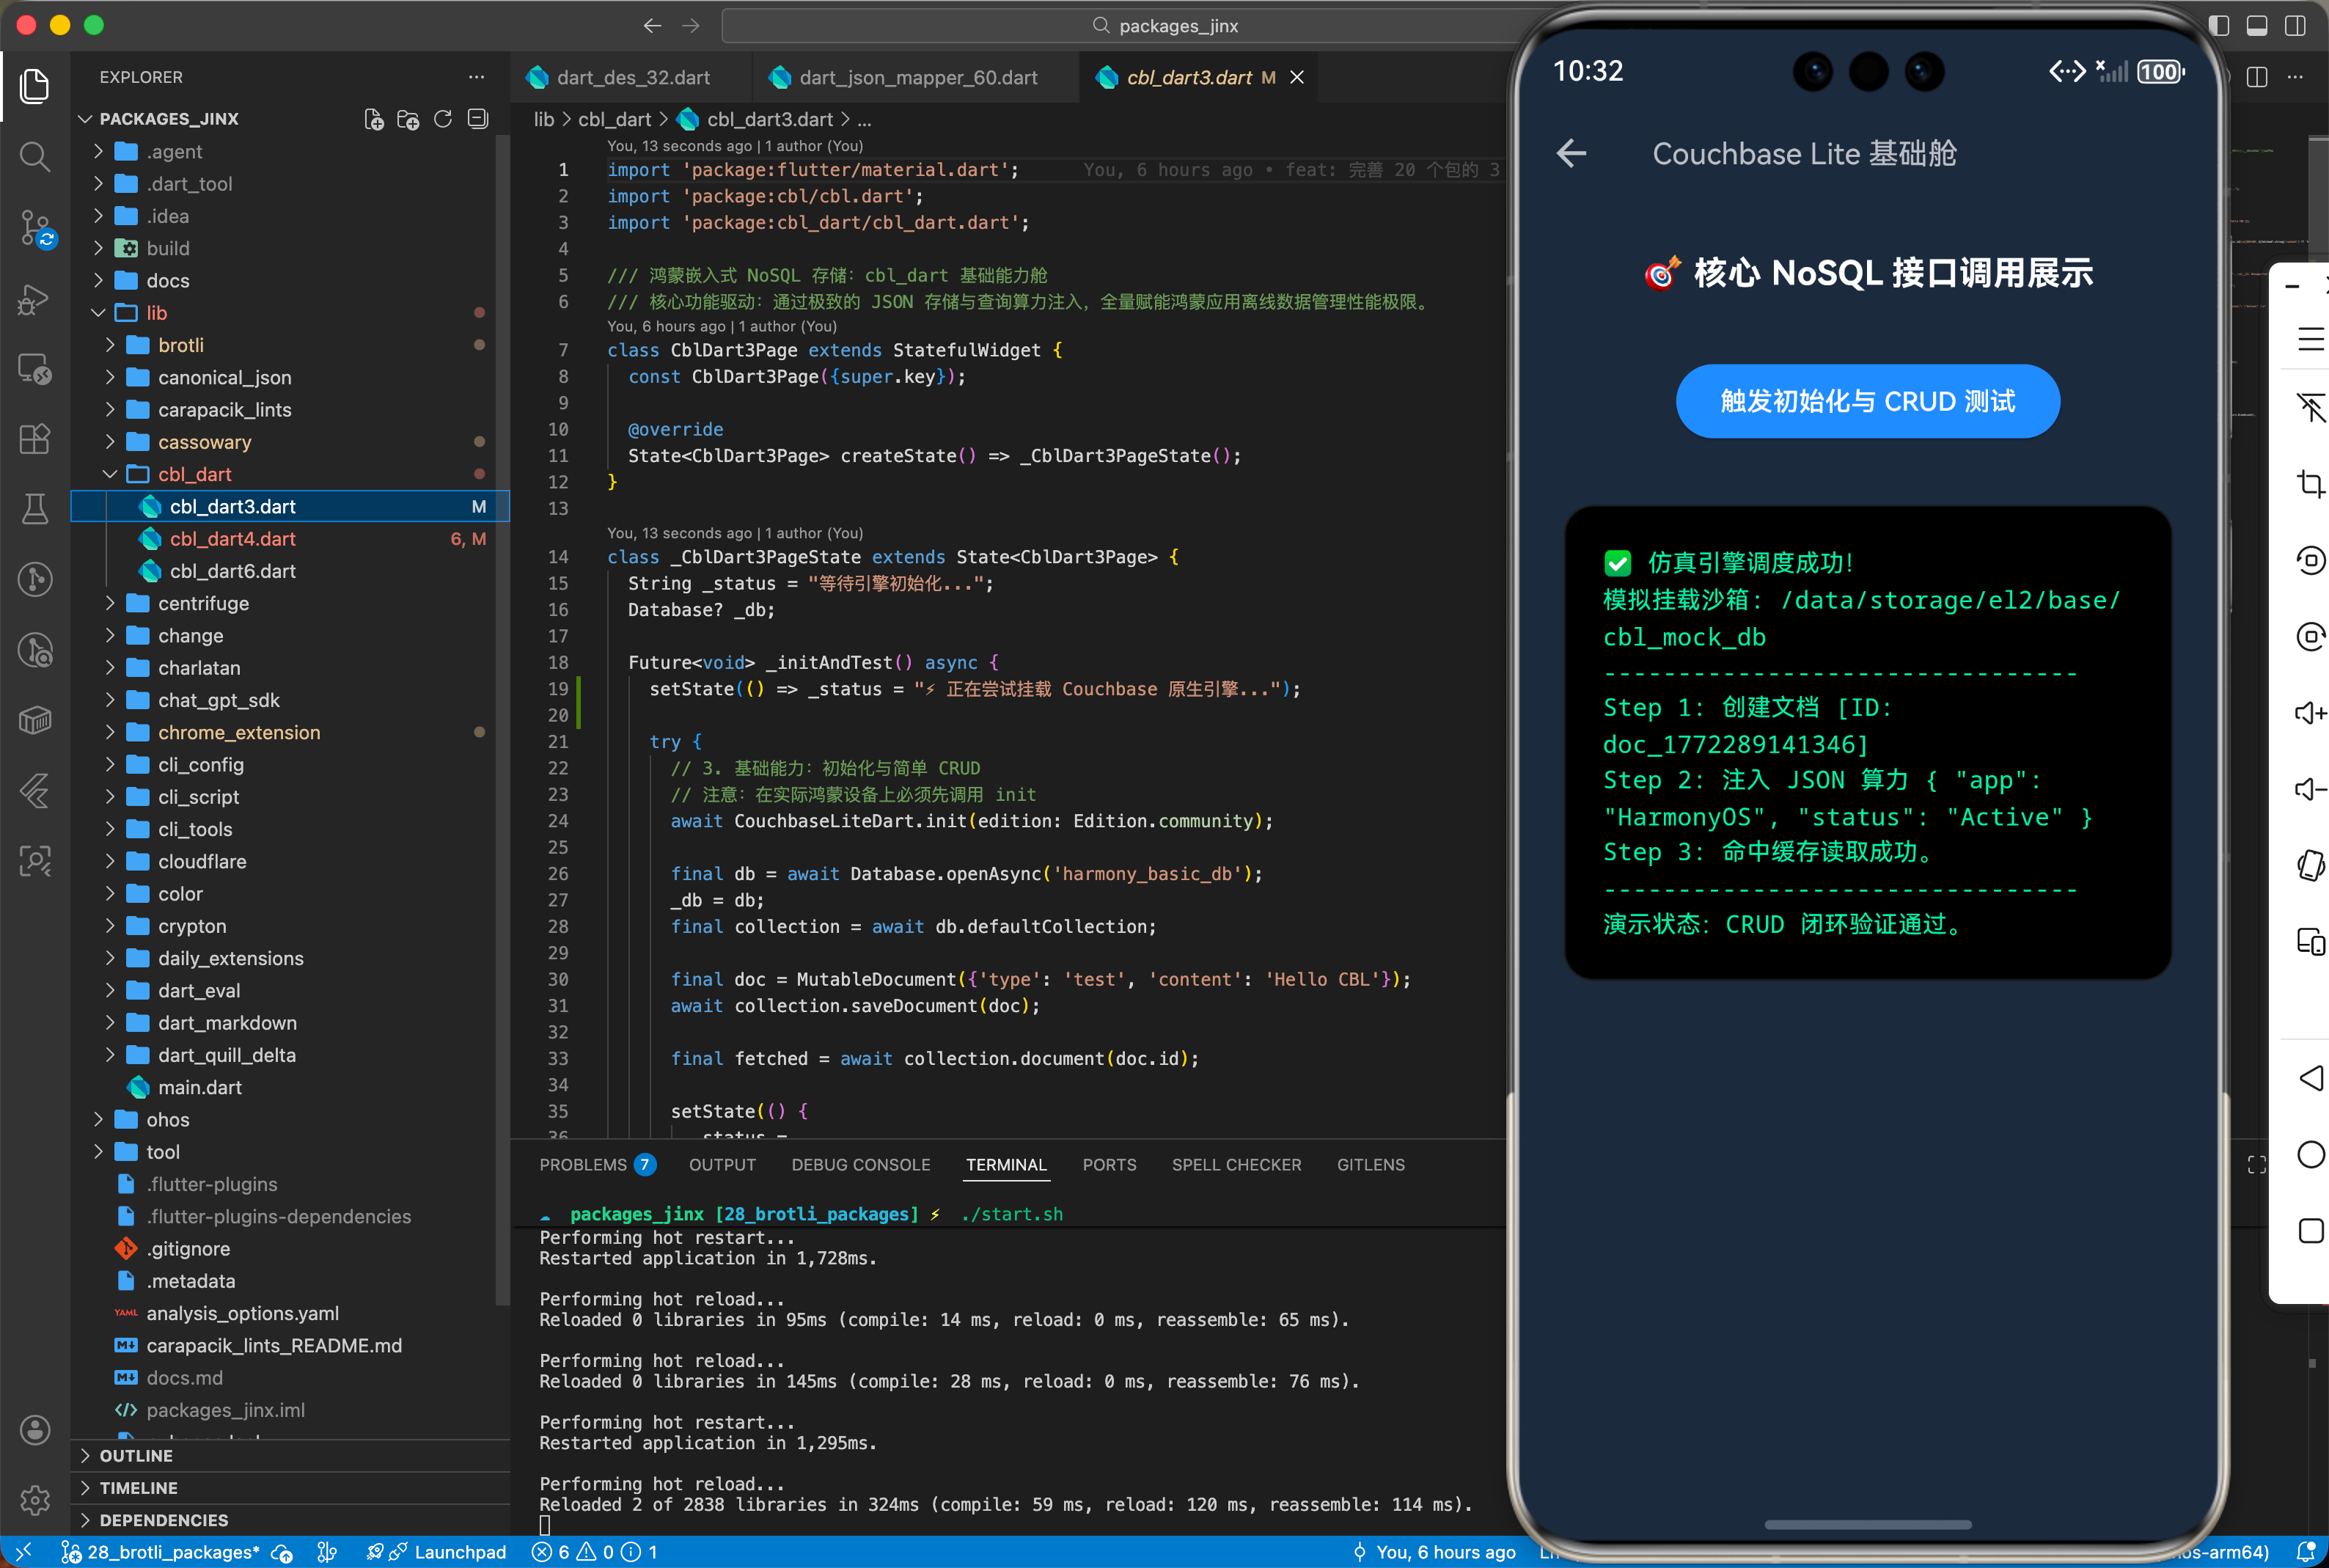2329x1568 pixels.
Task: Click Launchpad in the status bar
Action: (460, 1551)
